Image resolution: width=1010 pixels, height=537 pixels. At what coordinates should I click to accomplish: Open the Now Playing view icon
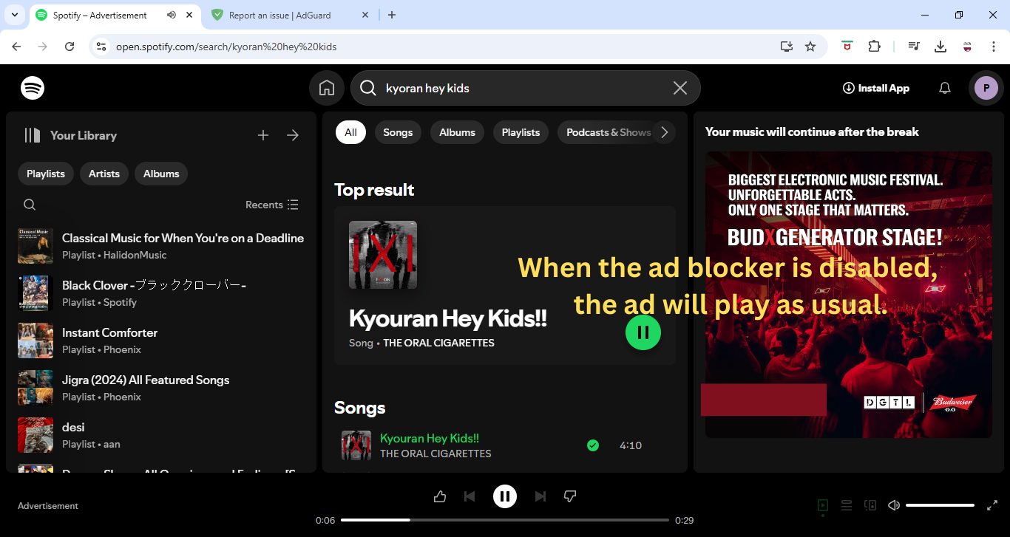(822, 505)
